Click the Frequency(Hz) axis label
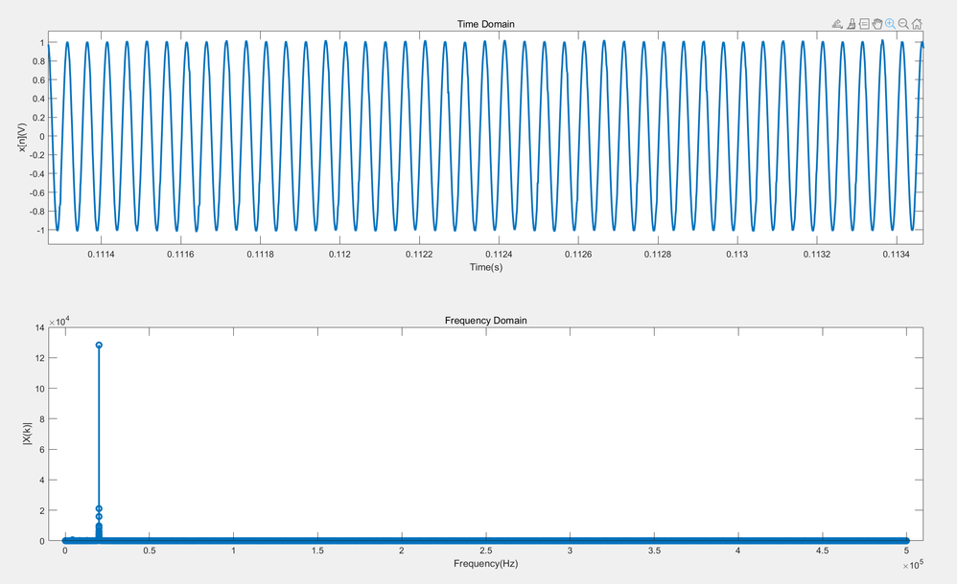Image resolution: width=957 pixels, height=584 pixels. [x=486, y=563]
